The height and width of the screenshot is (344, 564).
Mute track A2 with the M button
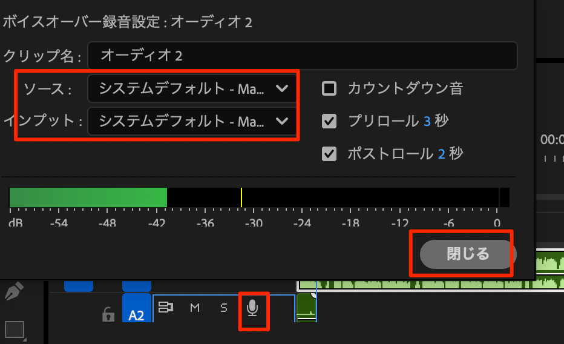[x=195, y=308]
